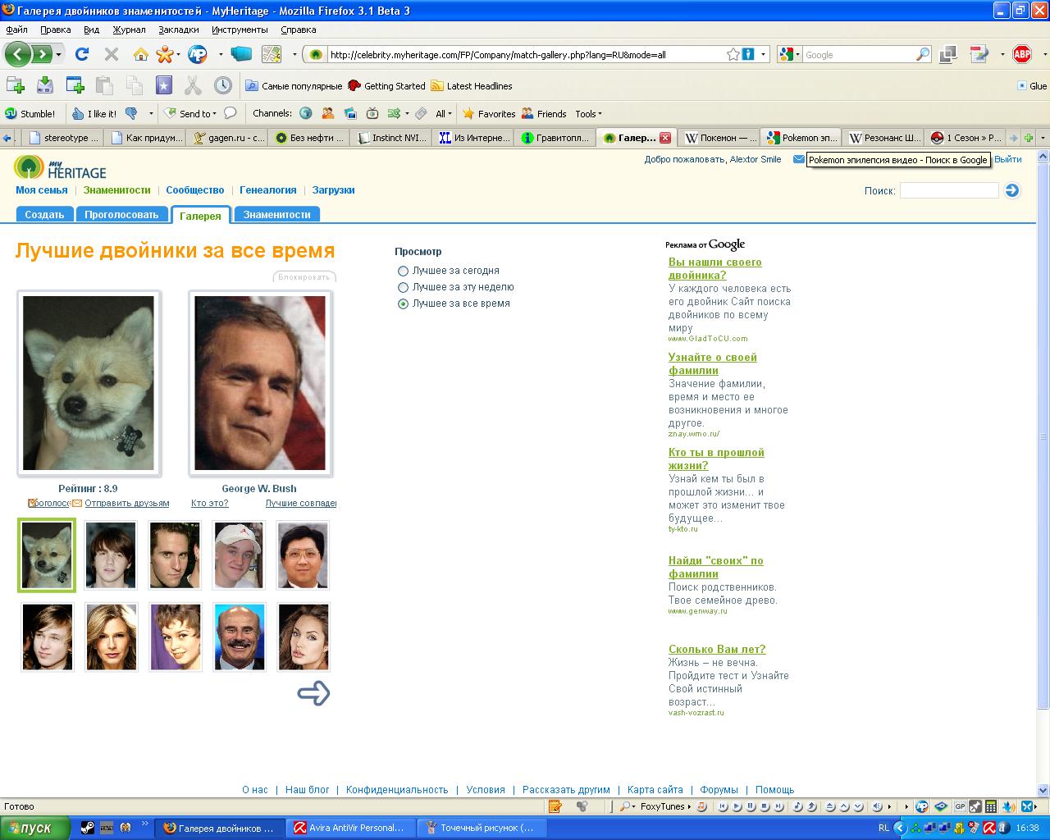Click the home icon in navigation toolbar

click(x=141, y=54)
